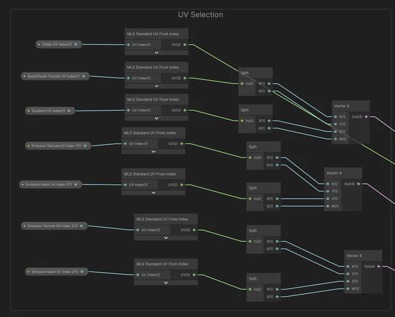Select the UV Selection group title
The image size is (395, 317).
(x=200, y=15)
